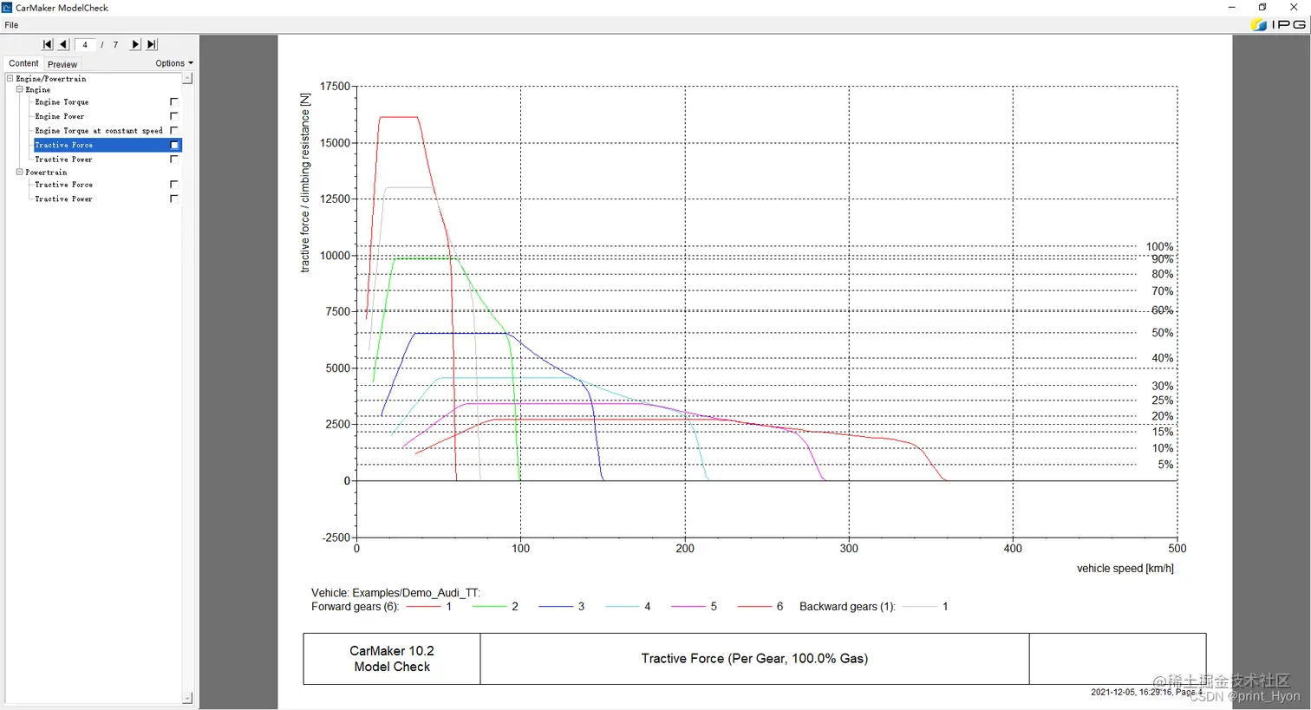Switch to the Preview tab

(62, 64)
